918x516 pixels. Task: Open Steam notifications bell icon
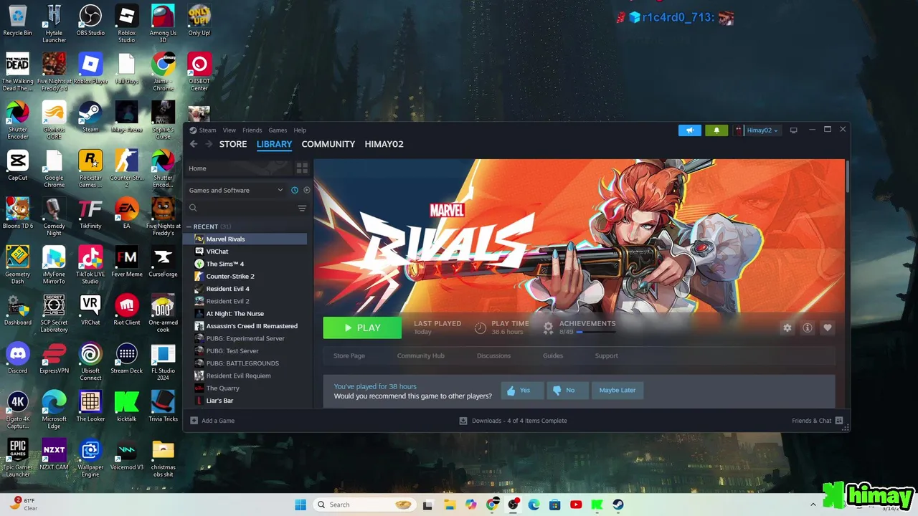pyautogui.click(x=716, y=130)
